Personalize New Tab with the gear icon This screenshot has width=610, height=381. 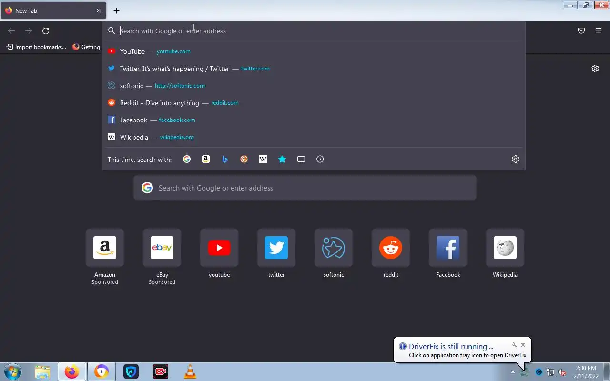[595, 69]
